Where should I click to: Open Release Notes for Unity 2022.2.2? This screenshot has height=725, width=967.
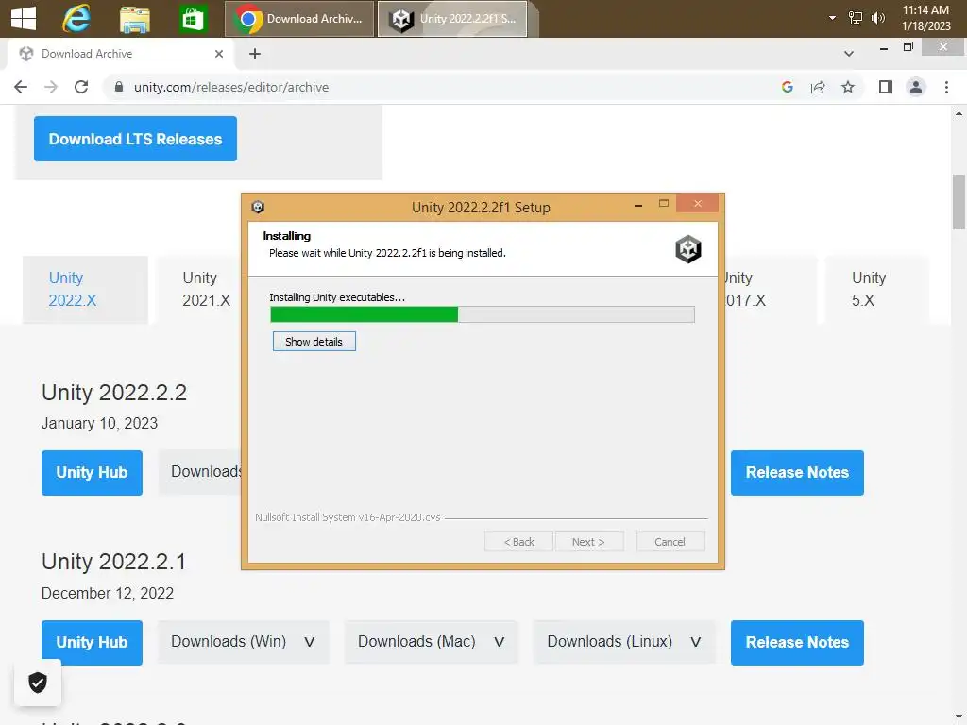pos(797,473)
